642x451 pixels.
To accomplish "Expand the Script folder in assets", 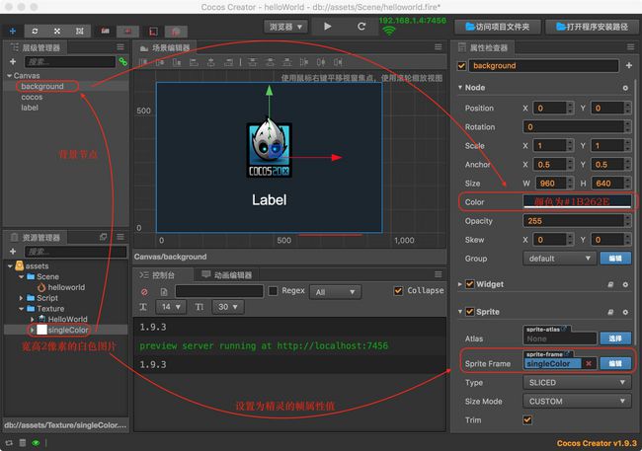I will coord(21,298).
